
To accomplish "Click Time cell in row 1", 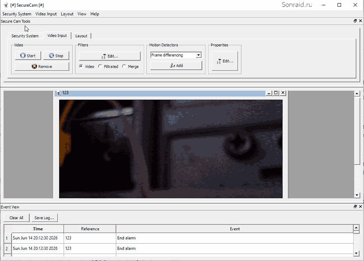I will coord(38,238).
